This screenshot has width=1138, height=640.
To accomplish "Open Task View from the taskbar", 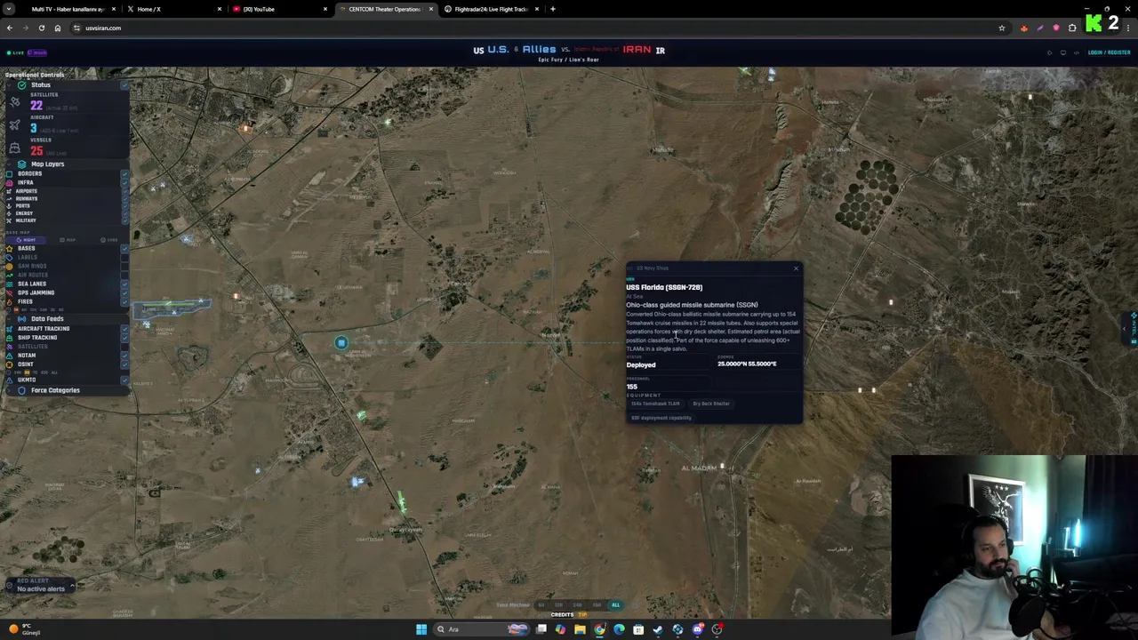I will tap(541, 629).
